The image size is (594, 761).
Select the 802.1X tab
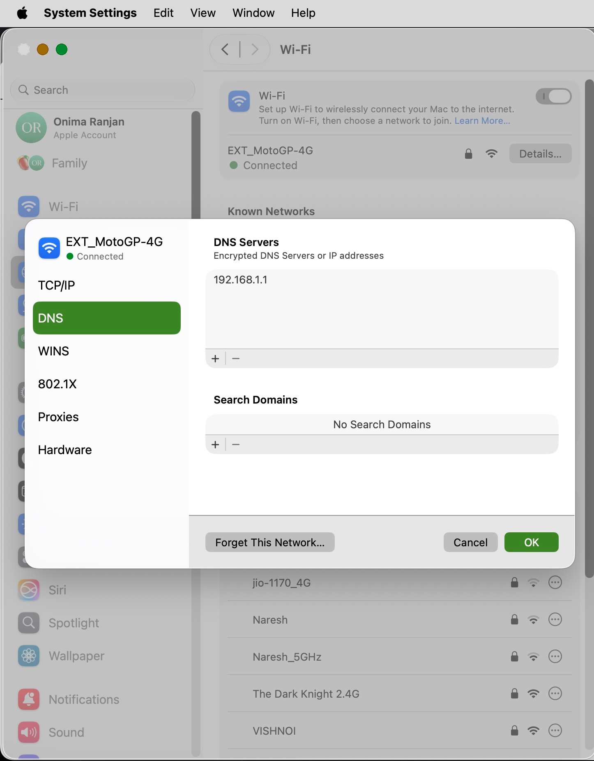(107, 384)
